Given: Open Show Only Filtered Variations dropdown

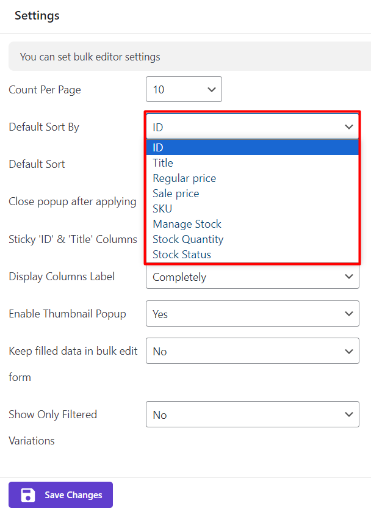Looking at the screenshot, I should click(x=253, y=414).
